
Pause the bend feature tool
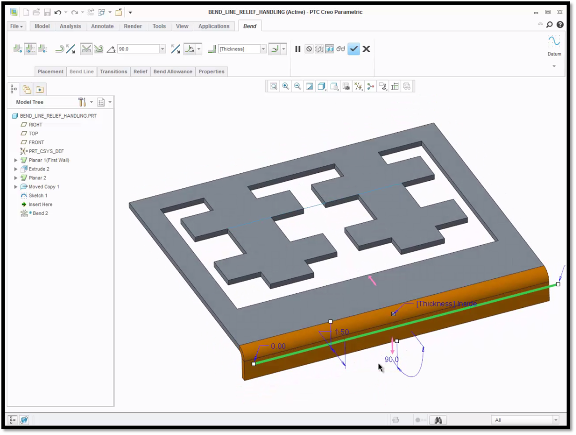click(298, 49)
